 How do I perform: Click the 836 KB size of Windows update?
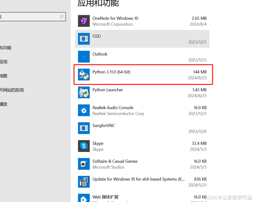click(200, 179)
